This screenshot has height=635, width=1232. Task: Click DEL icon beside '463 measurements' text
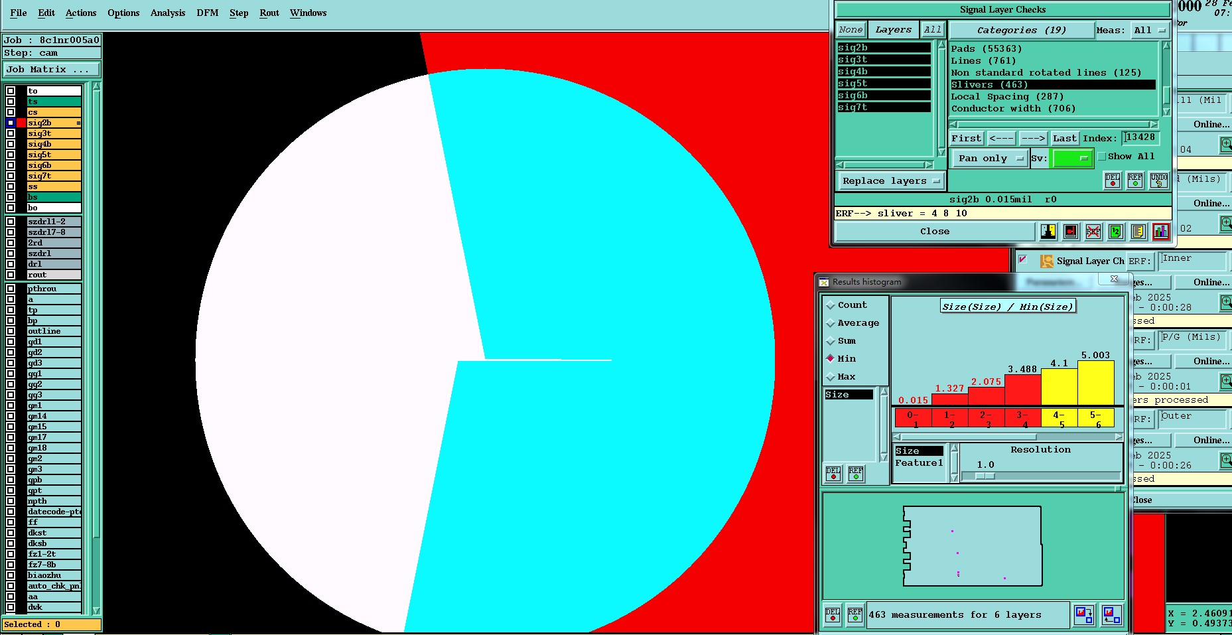833,614
